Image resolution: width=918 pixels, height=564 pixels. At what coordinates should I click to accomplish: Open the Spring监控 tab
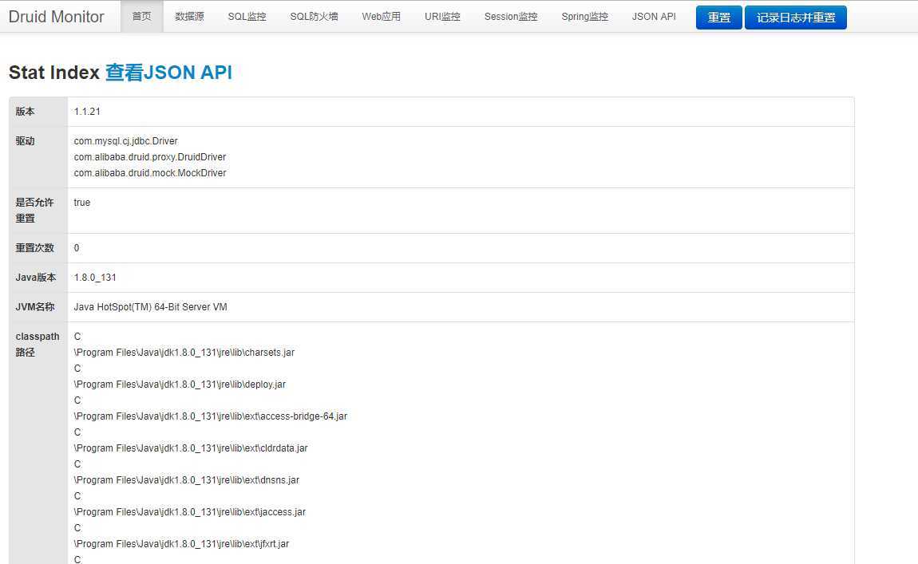[x=584, y=17]
